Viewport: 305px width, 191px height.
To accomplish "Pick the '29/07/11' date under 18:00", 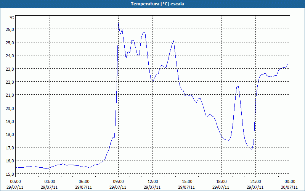I will (221, 187).
